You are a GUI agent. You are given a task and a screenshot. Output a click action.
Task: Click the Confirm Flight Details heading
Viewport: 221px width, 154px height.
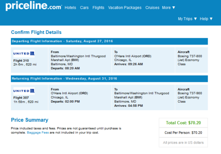[x=36, y=32]
